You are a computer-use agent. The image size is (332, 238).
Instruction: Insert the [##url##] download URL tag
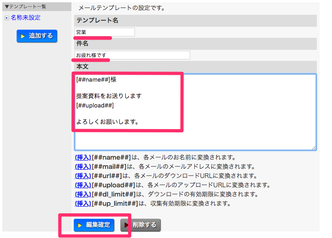pos(83,176)
